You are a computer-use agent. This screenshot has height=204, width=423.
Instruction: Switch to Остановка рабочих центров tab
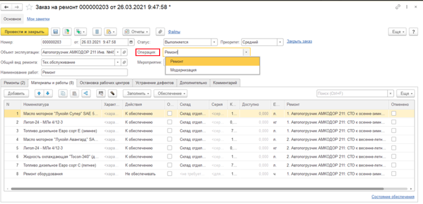tap(105, 83)
